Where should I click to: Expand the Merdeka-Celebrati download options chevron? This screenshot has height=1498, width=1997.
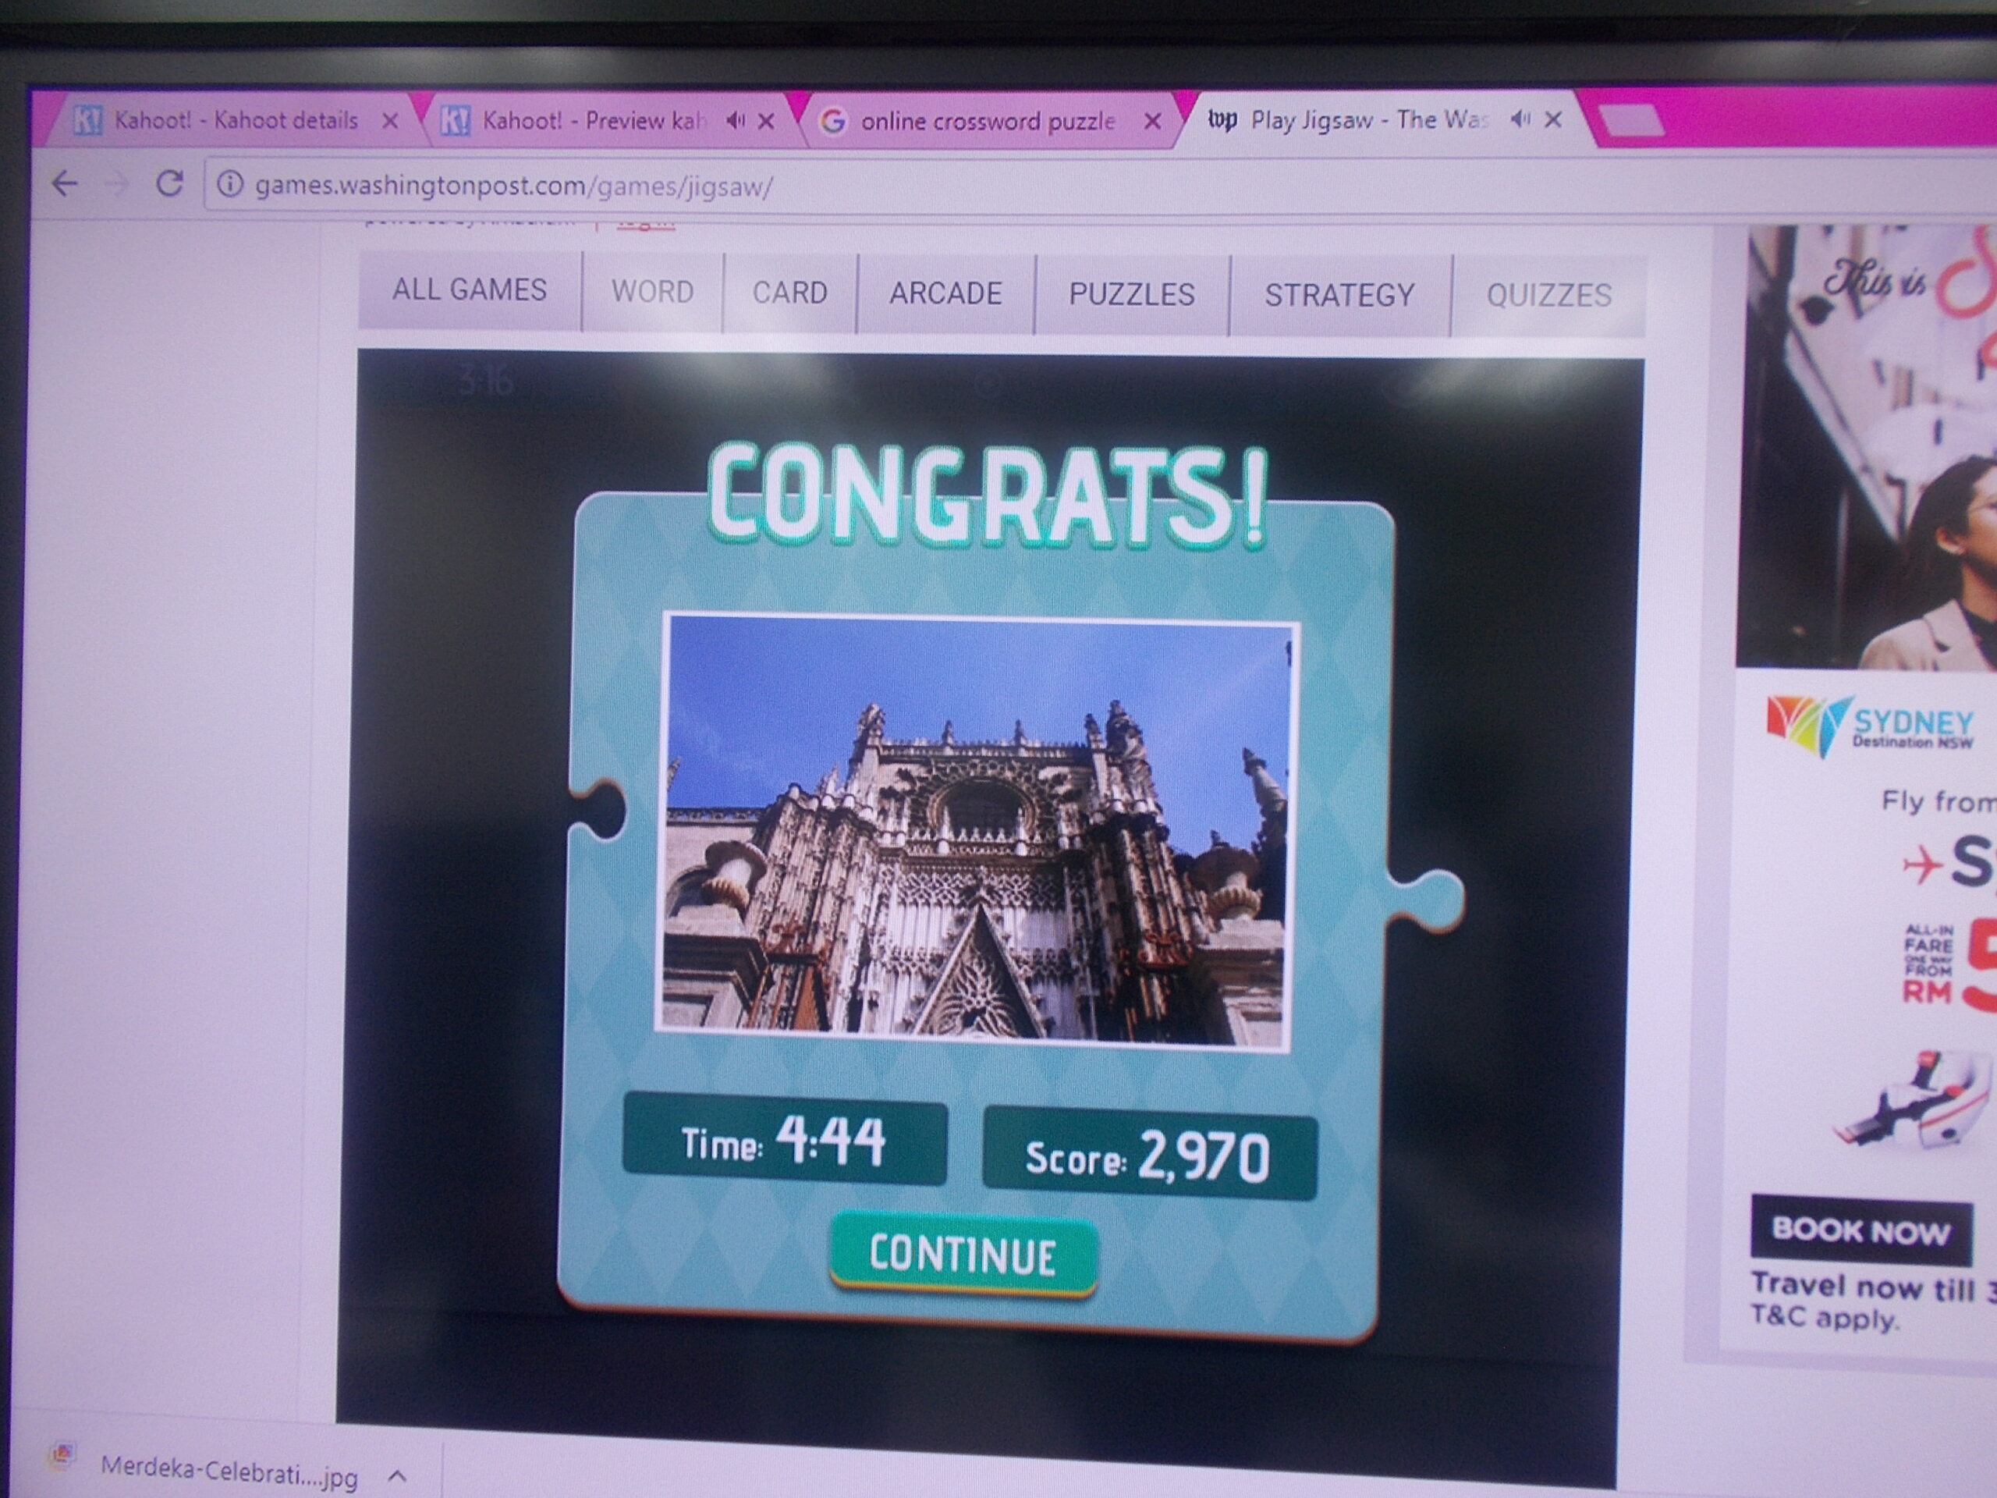[396, 1476]
